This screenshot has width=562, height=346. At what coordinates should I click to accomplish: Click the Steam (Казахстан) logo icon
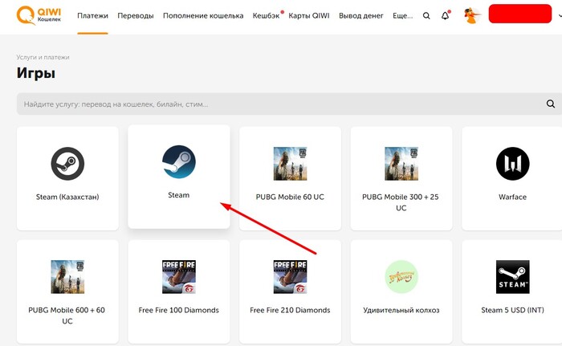[x=67, y=164]
